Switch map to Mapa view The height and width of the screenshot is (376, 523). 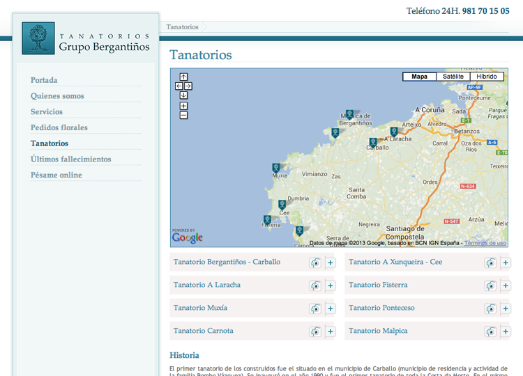[x=419, y=77]
